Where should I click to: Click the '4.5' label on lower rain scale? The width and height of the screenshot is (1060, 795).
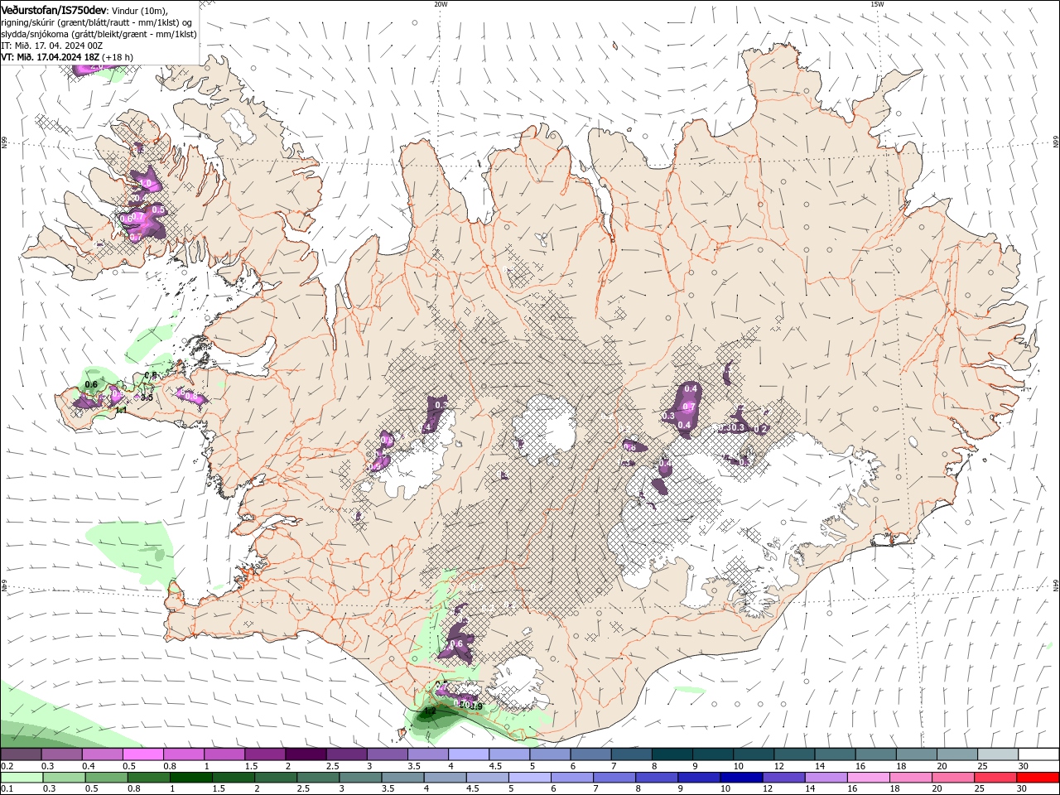(471, 789)
